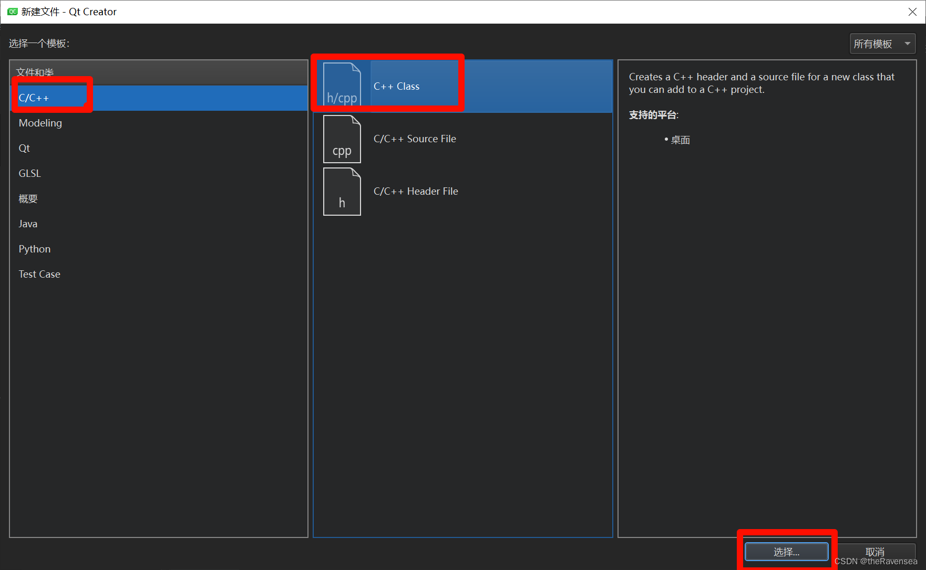Click the h/cpp C++ Class file icon

pyautogui.click(x=342, y=85)
